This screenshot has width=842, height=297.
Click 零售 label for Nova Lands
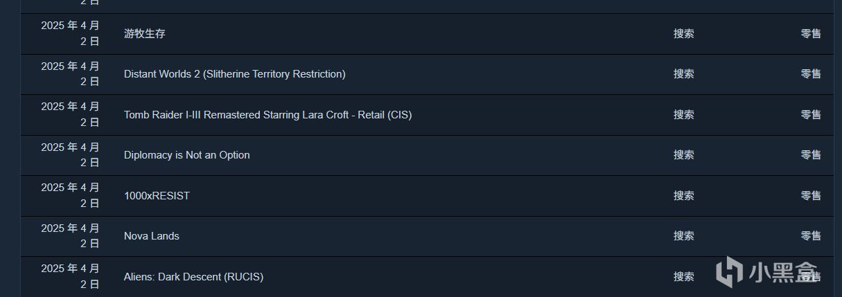(x=811, y=236)
